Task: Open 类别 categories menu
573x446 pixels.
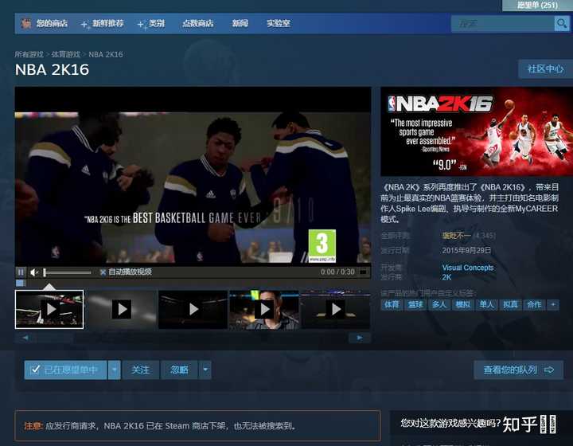Action: click(x=157, y=24)
